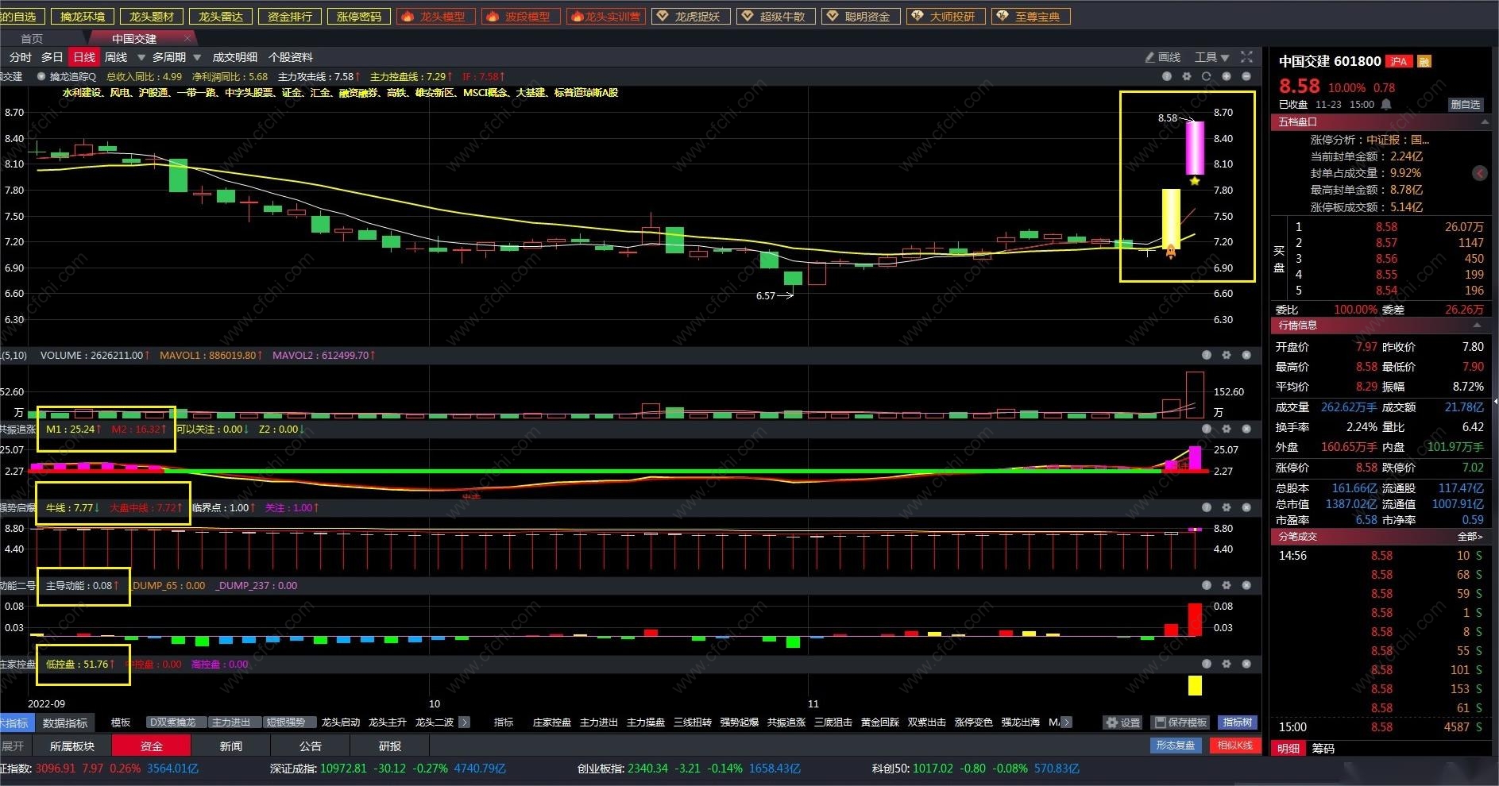The image size is (1499, 786).
Task: Zoom out chart using the minus circle icon
Action: pos(1246,76)
